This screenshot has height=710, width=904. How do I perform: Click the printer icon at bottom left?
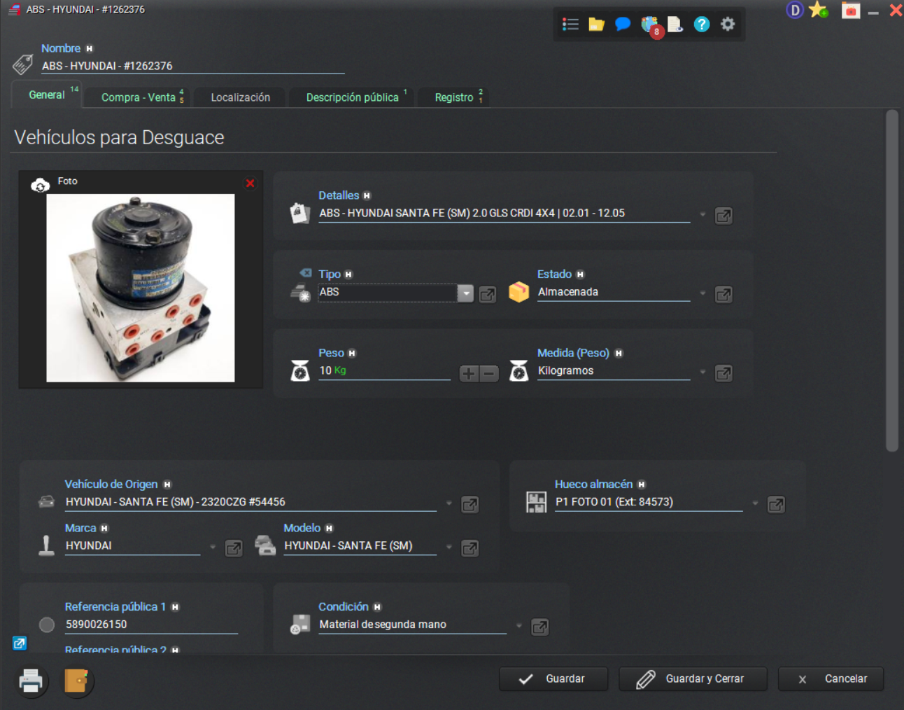pos(31,681)
